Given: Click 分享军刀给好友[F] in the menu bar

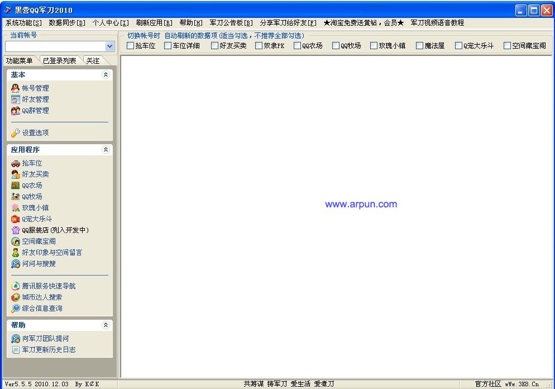Looking at the screenshot, I should pos(288,23).
